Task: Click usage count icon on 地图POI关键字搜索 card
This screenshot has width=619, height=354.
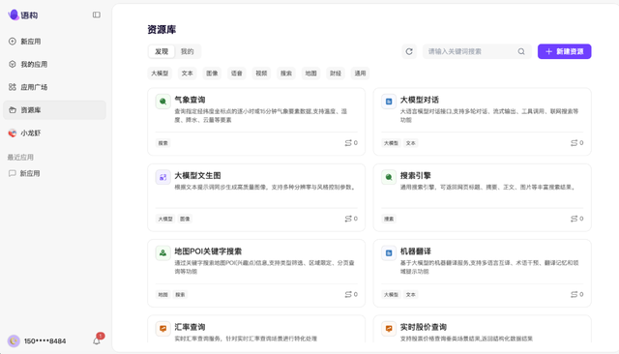Action: point(348,294)
